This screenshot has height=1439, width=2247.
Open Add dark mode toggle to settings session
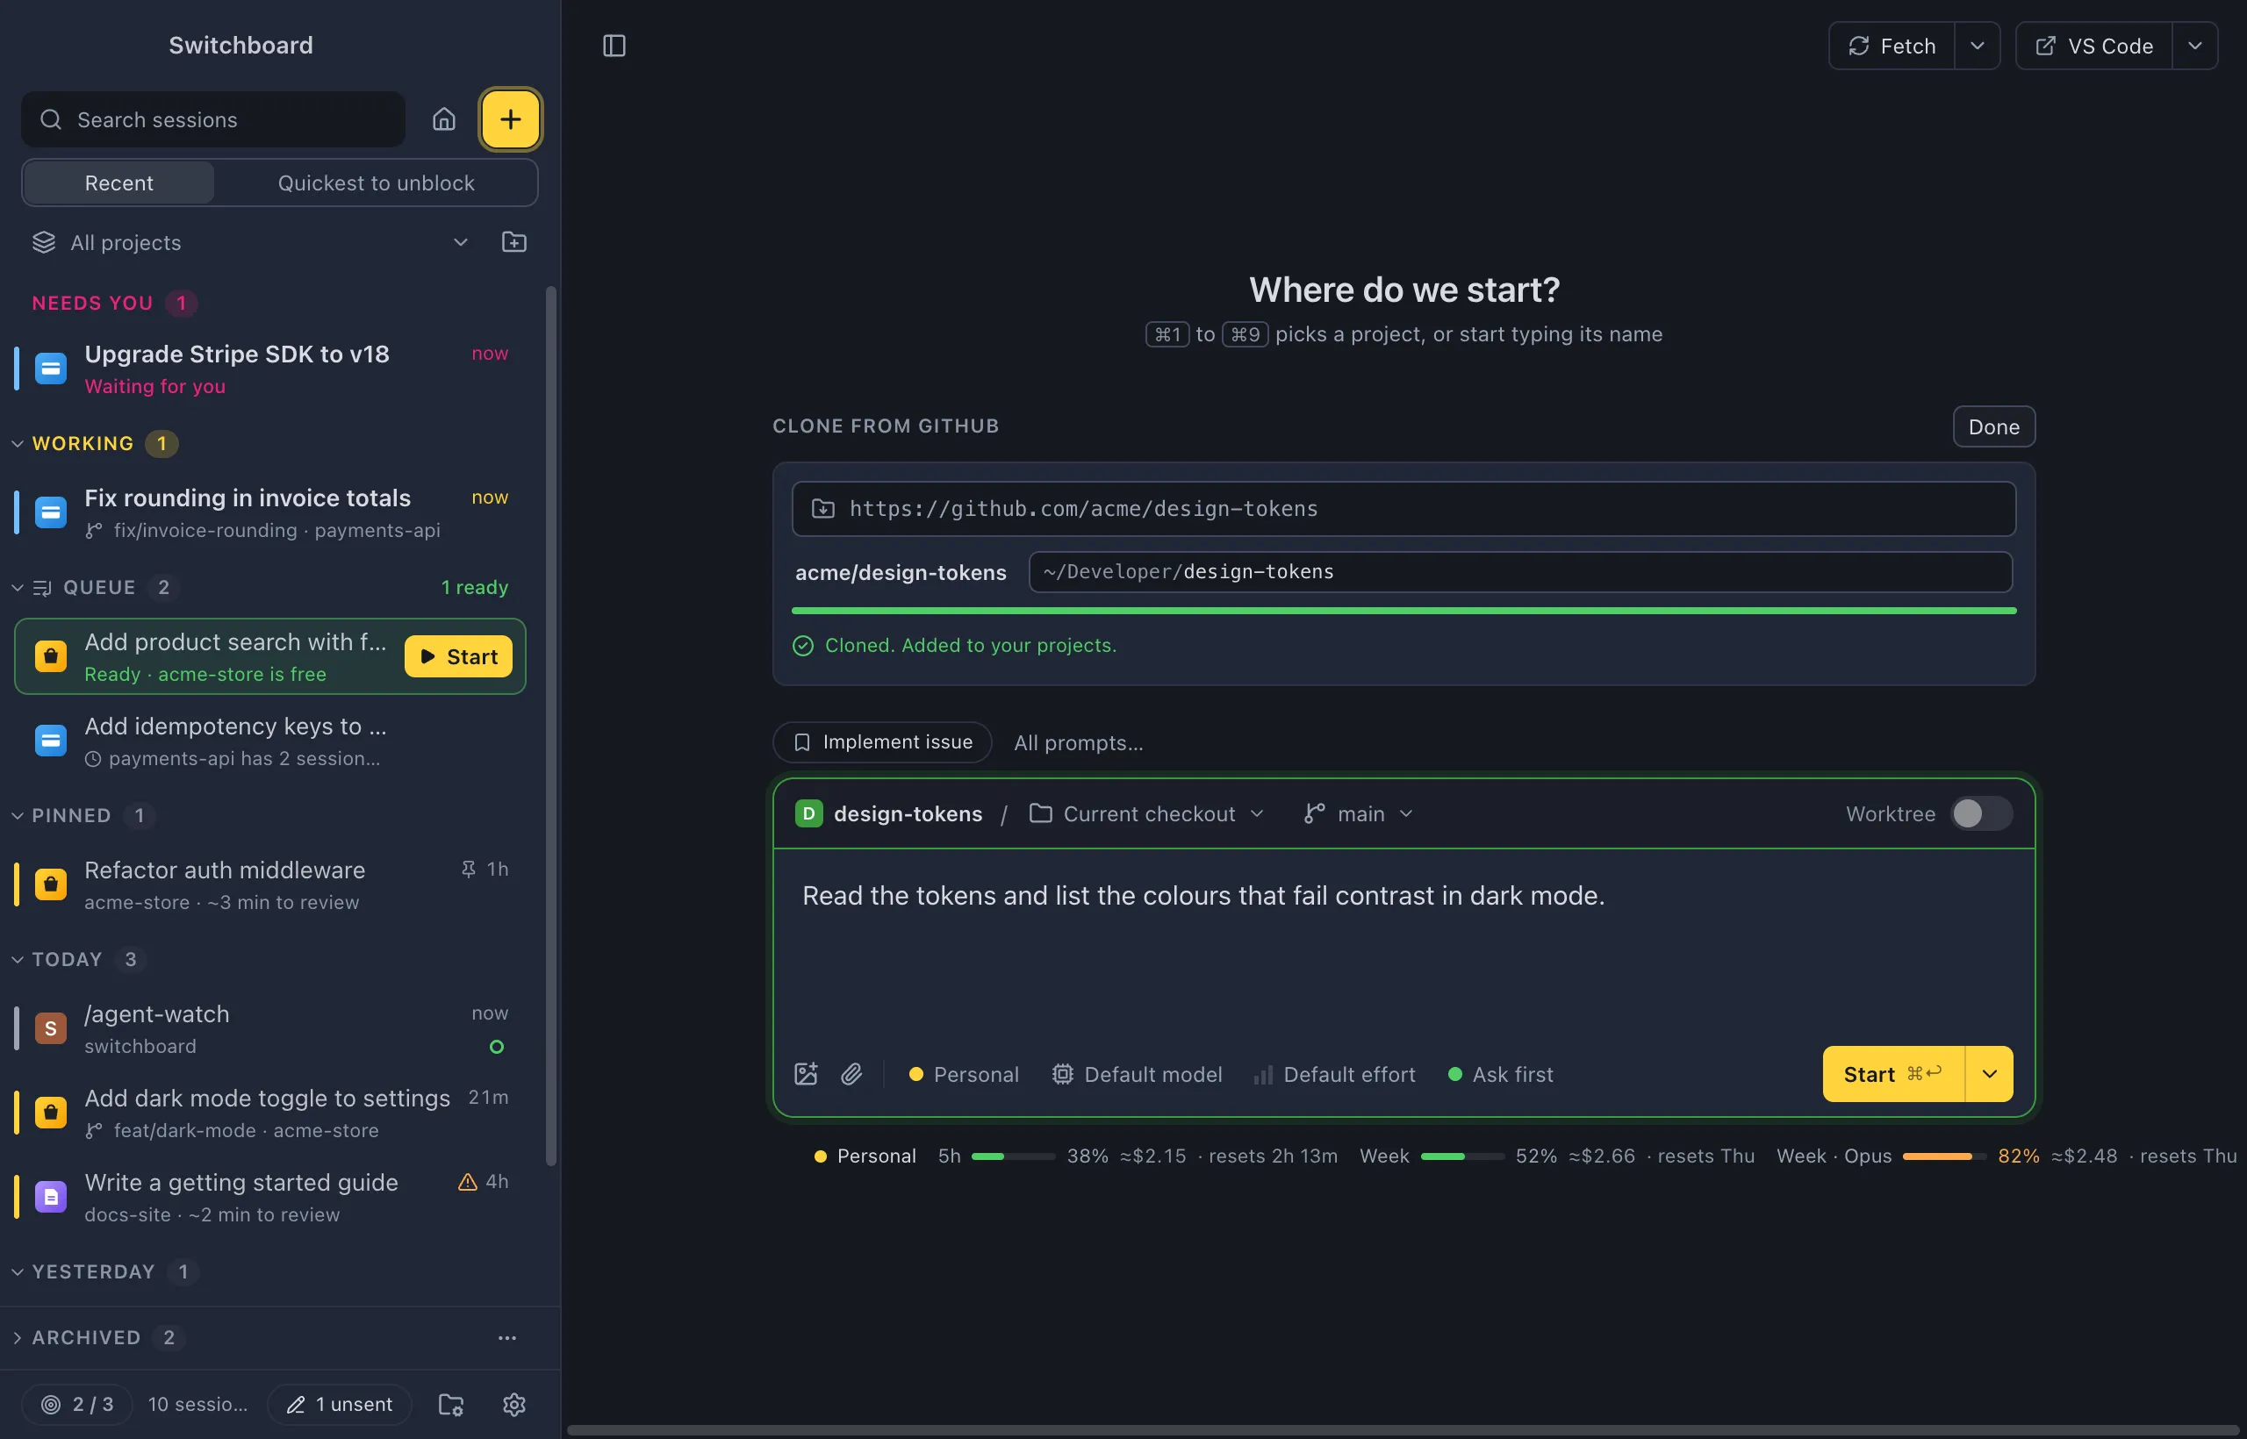click(x=270, y=1112)
